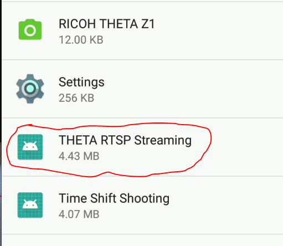283x246 pixels.
Task: Click the green camera icon for RICOH THETA Z1
Action: tap(30, 29)
